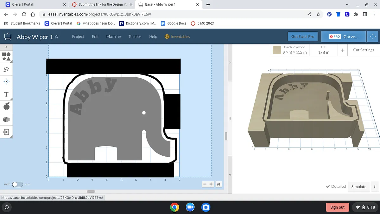Open the Icons library apple icon
Screen dimensions: 380x214
6,107
